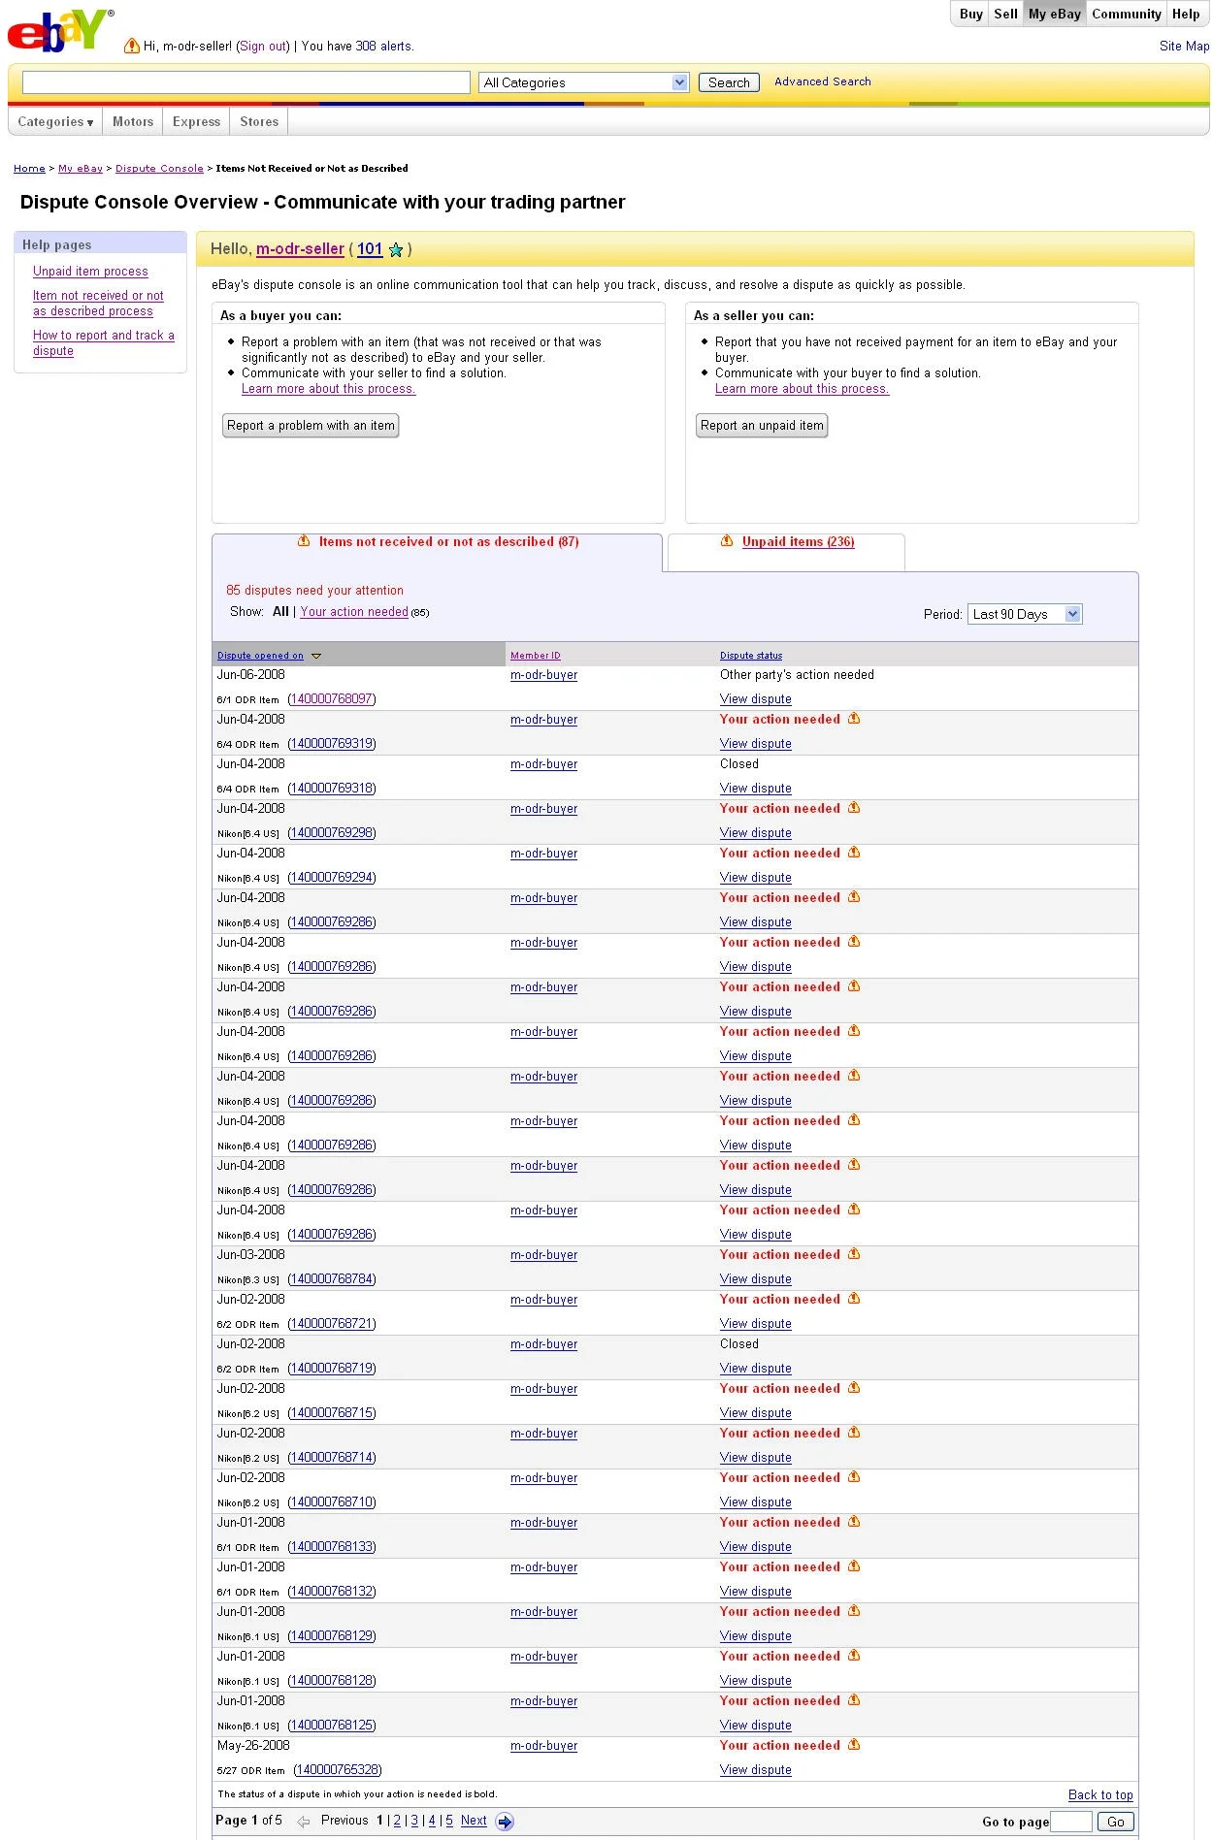Click warning icon for item 140000769319
This screenshot has height=1840, width=1213.
tap(854, 719)
